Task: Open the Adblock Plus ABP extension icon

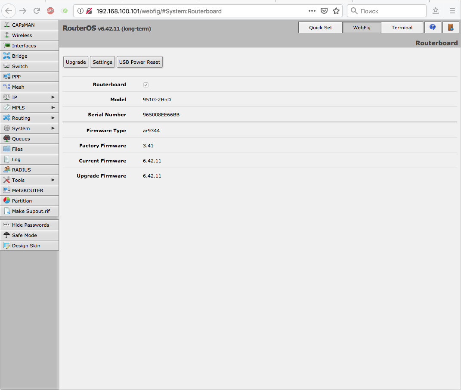Action: (x=50, y=11)
